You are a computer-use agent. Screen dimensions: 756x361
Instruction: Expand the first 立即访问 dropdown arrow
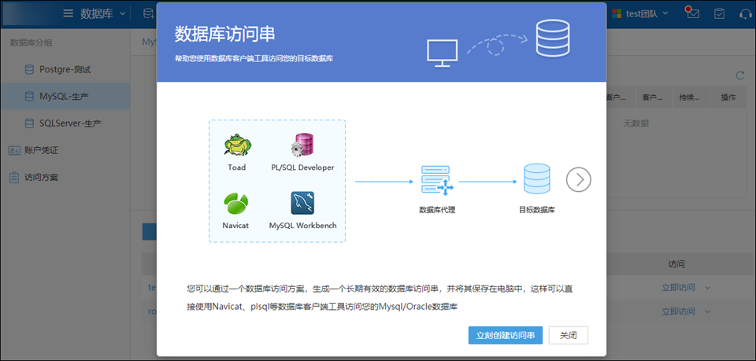coord(708,288)
